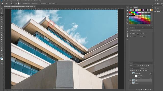Collapse Original copy layer smart filters arrow
Screen dimensions: 163x91
151,73
